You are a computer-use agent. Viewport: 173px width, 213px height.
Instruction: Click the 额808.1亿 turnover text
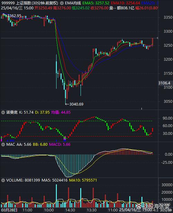point(126,8)
